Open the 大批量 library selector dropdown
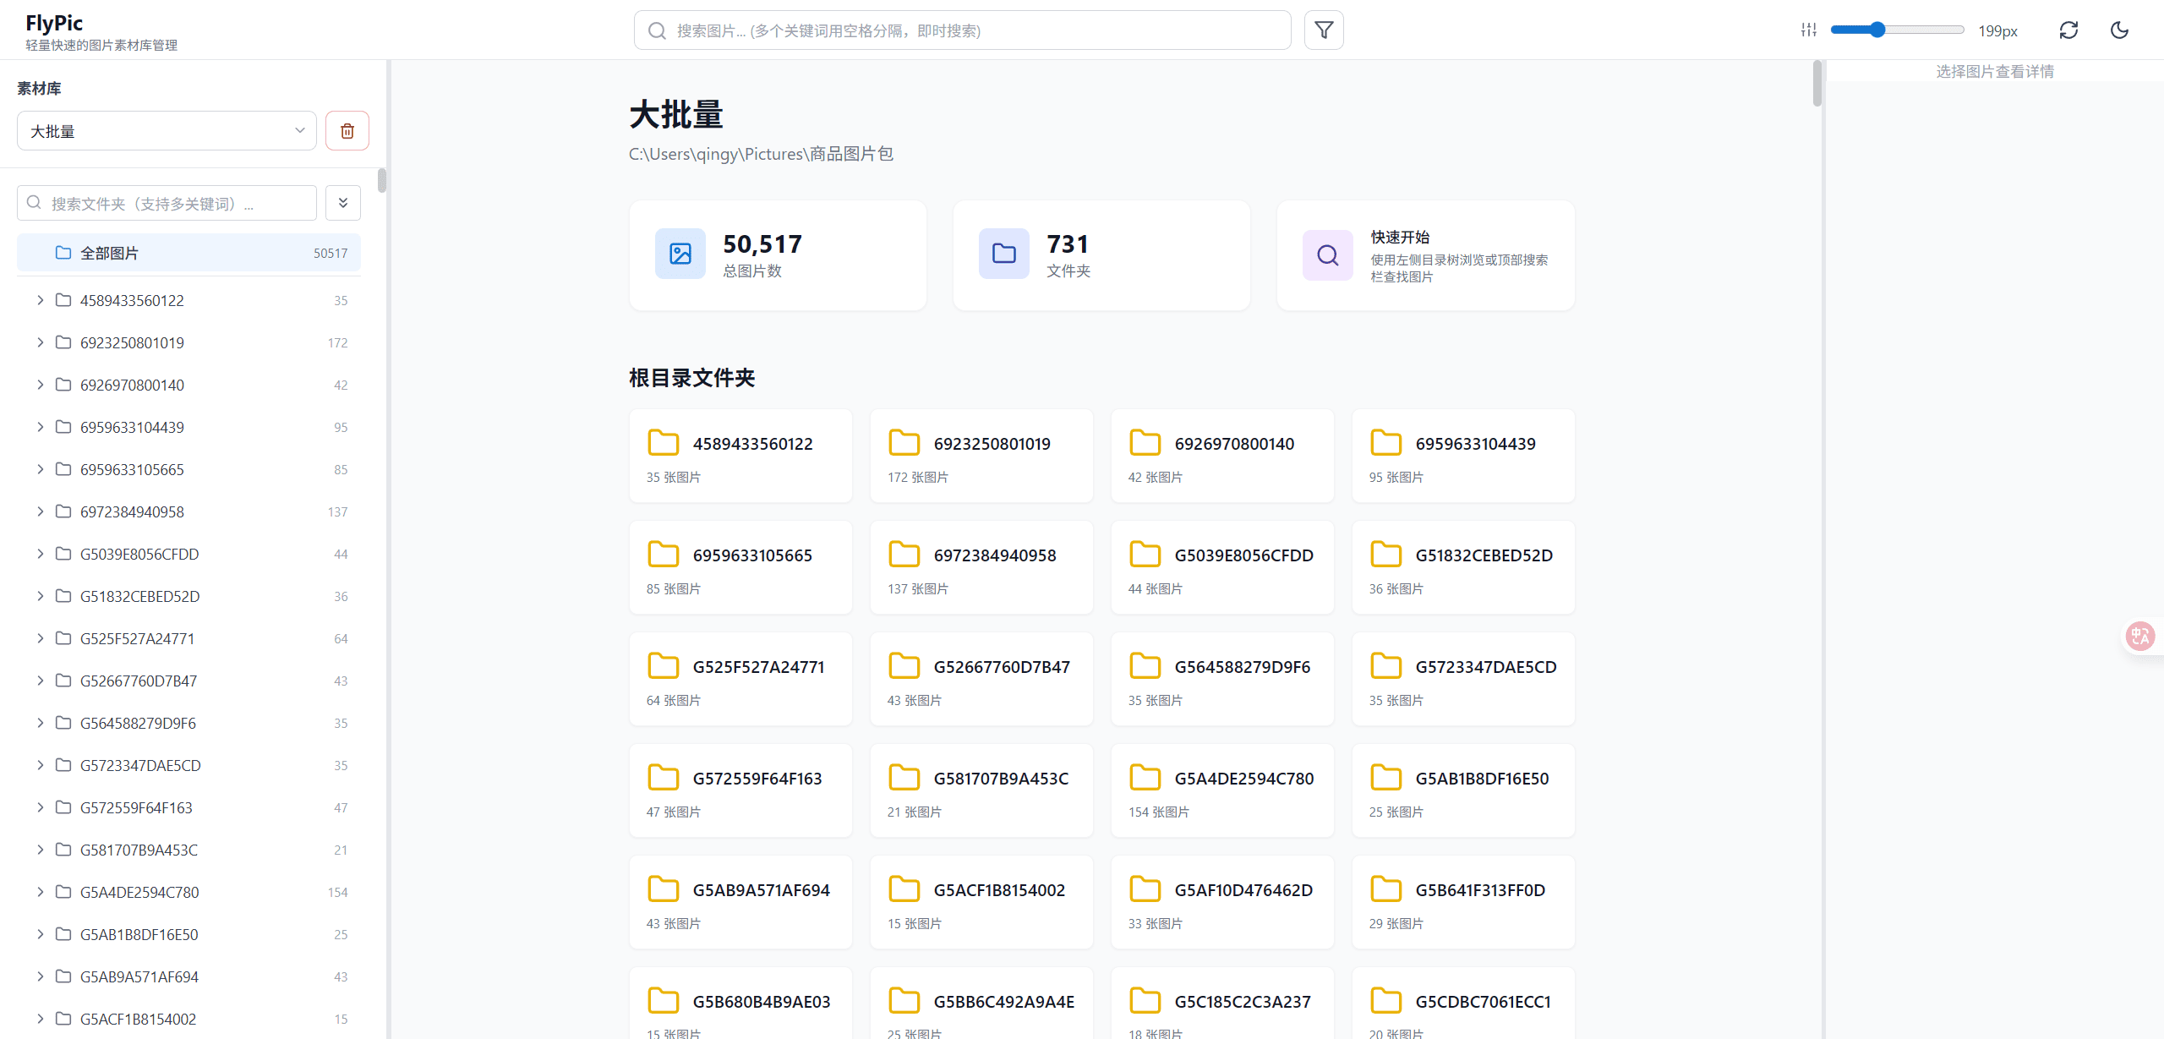 pos(166,130)
